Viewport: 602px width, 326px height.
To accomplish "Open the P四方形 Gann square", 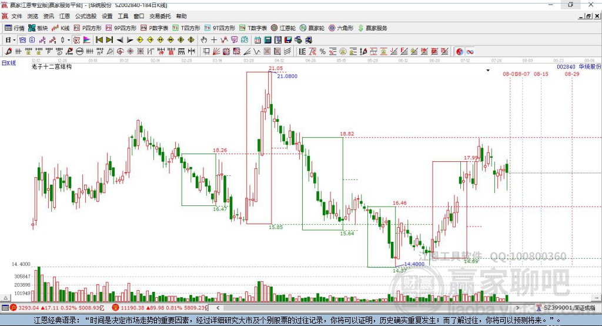I will click(88, 28).
